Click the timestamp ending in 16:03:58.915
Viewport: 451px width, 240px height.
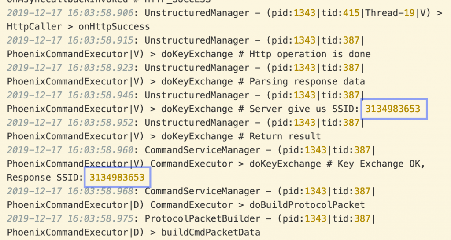(x=70, y=40)
